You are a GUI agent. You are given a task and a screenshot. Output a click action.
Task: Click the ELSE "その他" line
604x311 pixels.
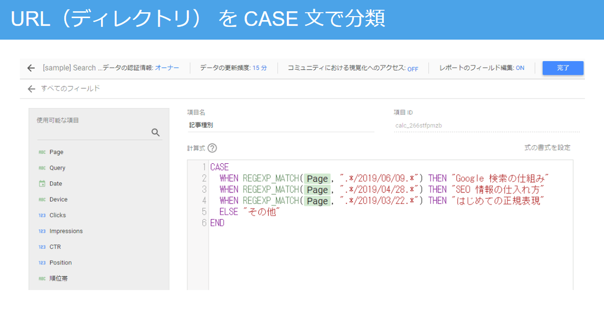[x=249, y=212]
